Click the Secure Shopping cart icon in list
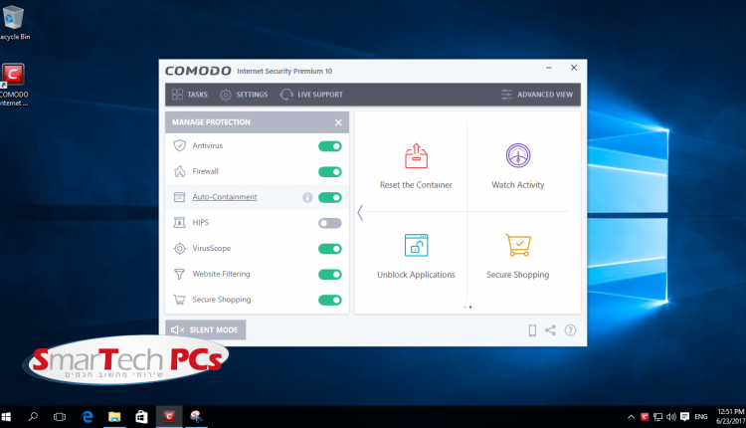Screen dimensions: 746x428 click(x=179, y=300)
